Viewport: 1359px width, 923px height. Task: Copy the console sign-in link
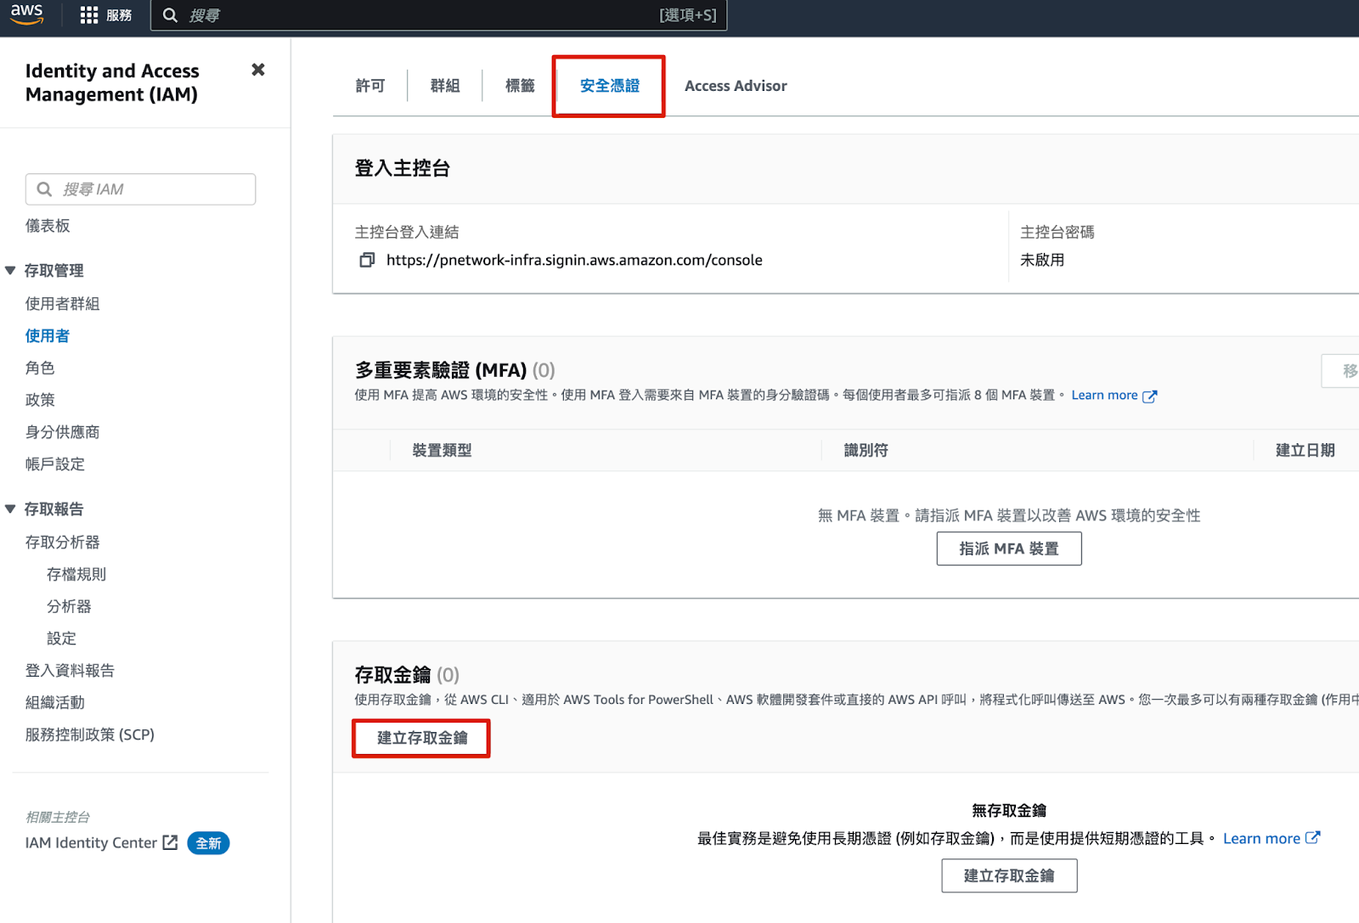367,260
